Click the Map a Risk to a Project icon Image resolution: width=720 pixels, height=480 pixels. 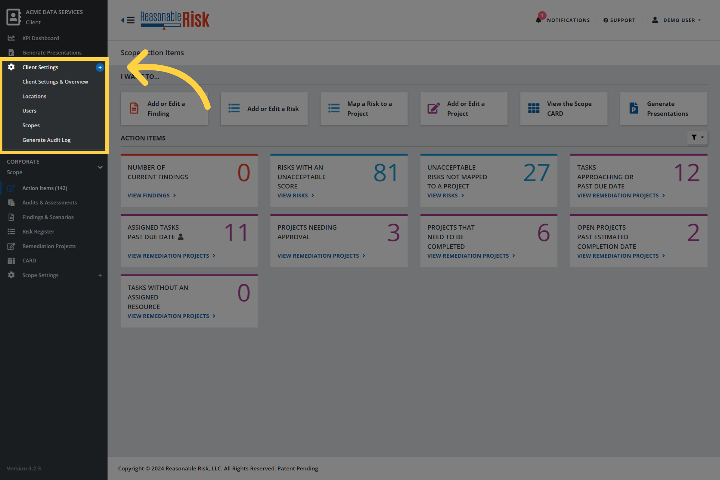click(x=334, y=108)
